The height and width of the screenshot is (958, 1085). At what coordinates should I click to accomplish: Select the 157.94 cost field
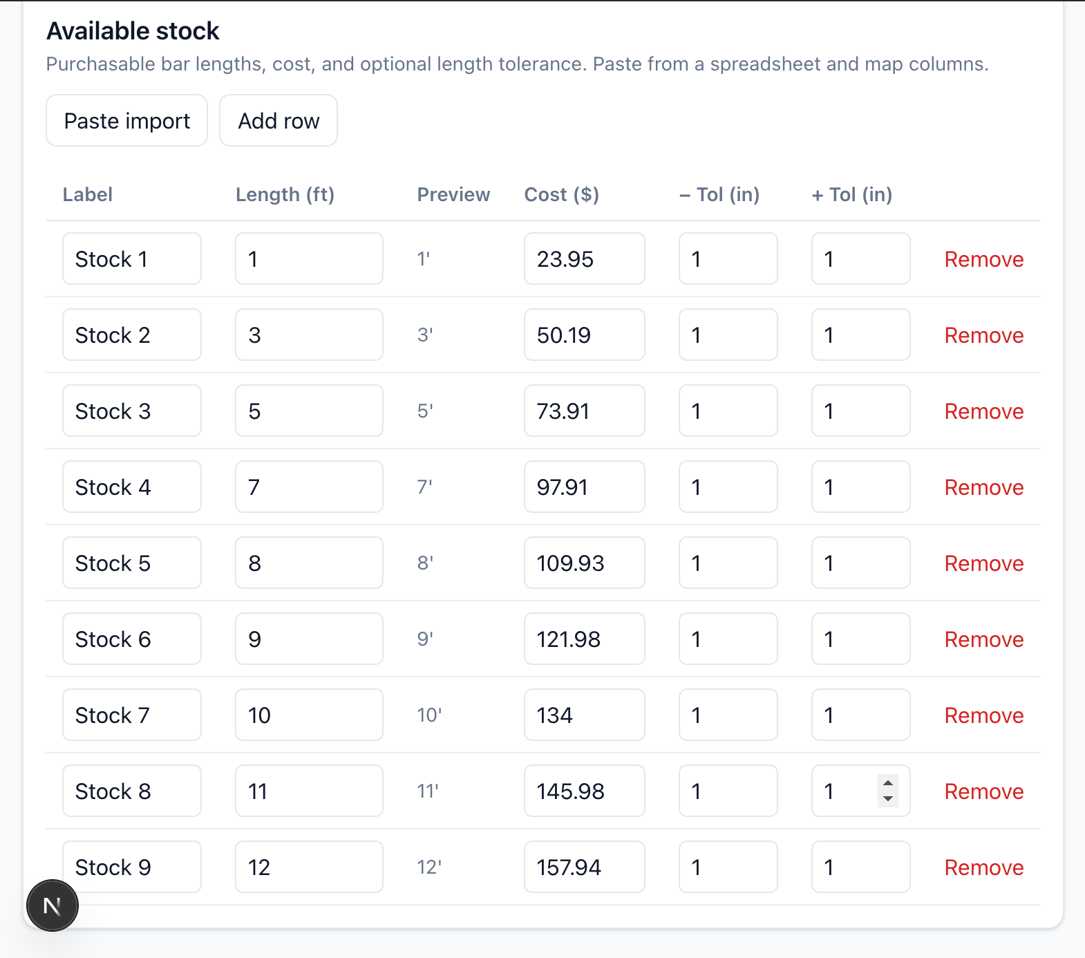pos(585,867)
